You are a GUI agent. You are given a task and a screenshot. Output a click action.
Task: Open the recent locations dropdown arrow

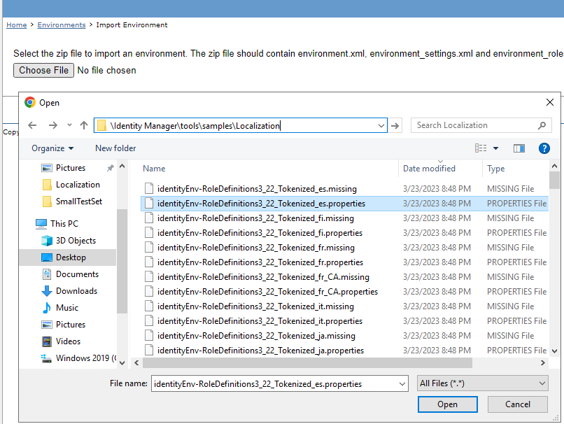[x=69, y=125]
